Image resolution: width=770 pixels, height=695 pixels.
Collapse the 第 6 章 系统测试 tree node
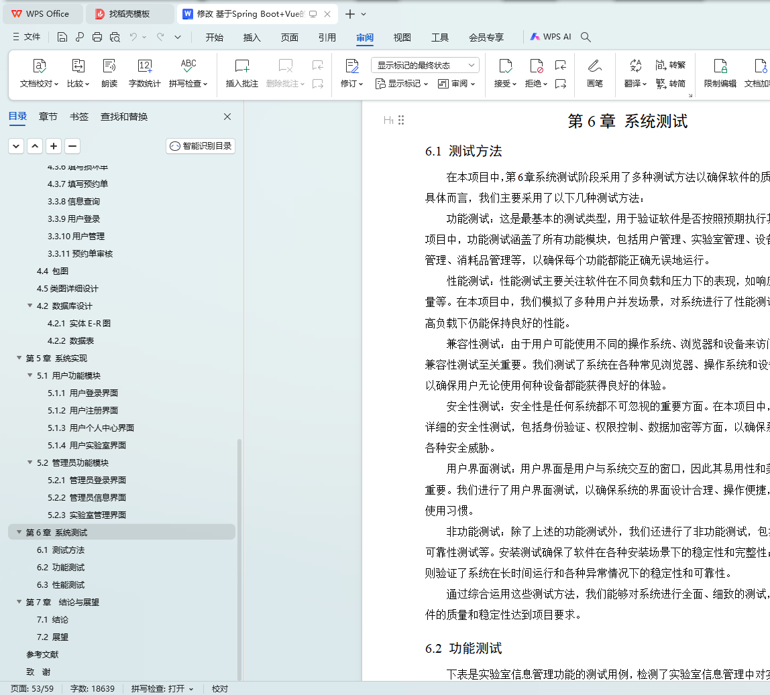click(x=19, y=532)
